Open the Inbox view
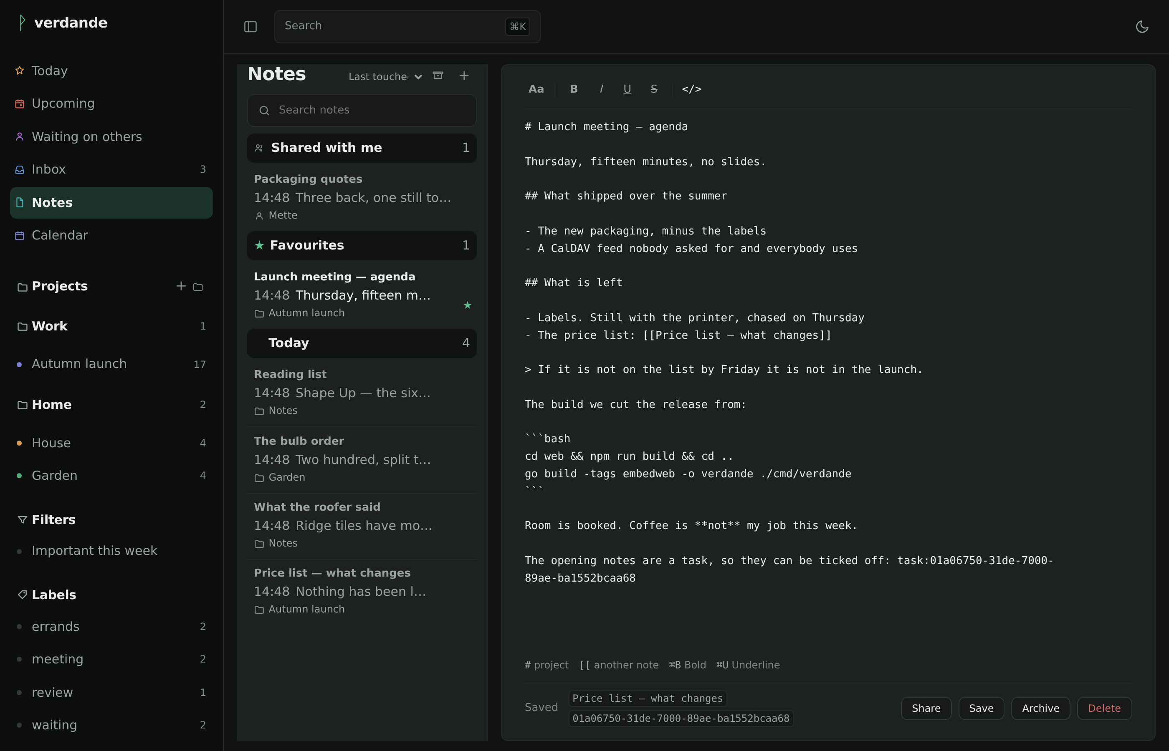 click(x=111, y=169)
